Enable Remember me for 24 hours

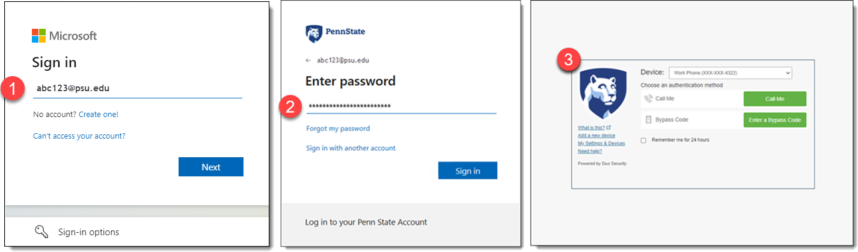tap(643, 140)
